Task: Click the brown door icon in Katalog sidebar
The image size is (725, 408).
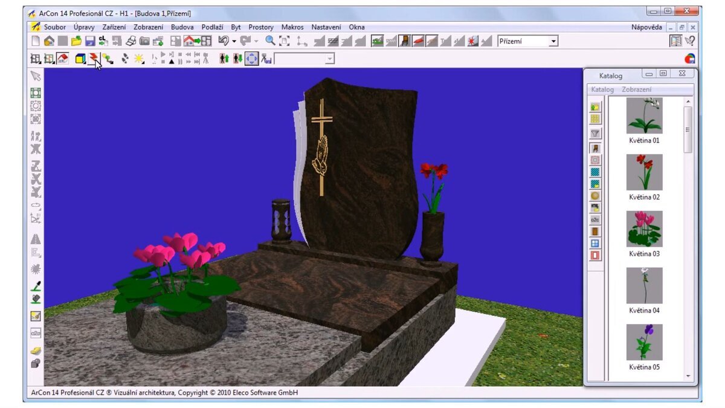Action: pyautogui.click(x=595, y=232)
